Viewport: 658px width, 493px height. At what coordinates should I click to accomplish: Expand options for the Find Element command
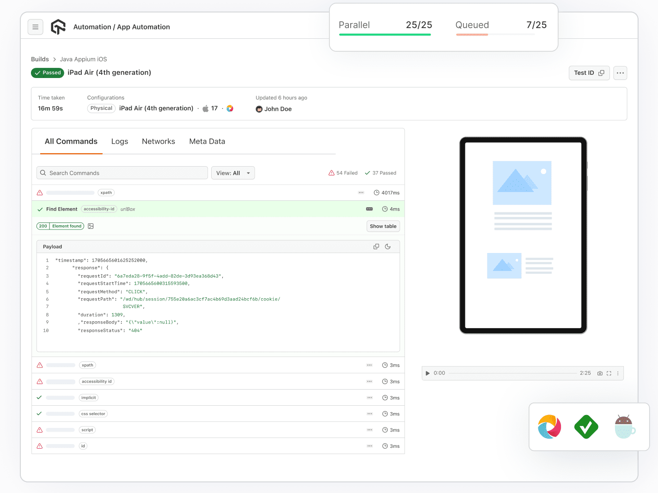tap(369, 209)
